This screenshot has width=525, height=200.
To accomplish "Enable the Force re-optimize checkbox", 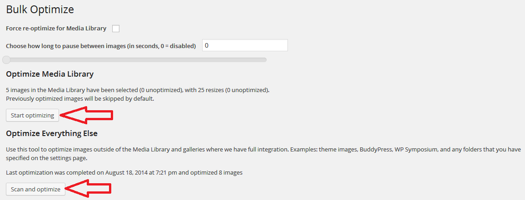I will click(116, 29).
